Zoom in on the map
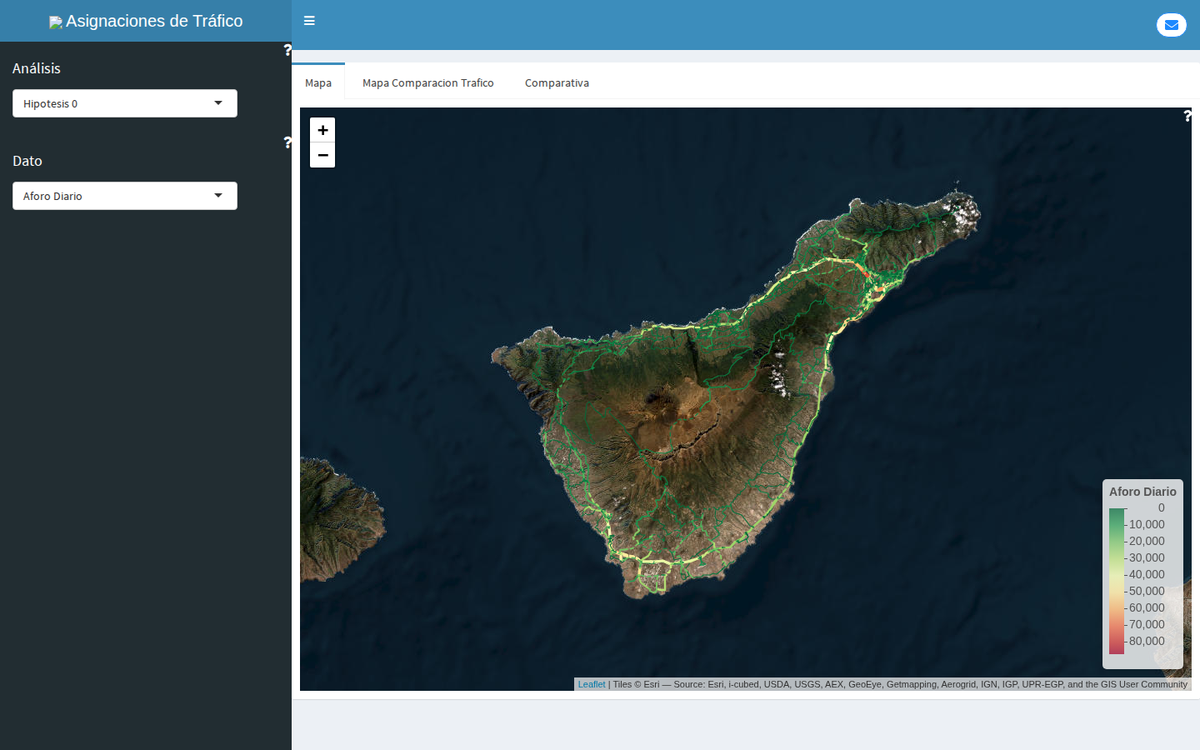 click(322, 130)
